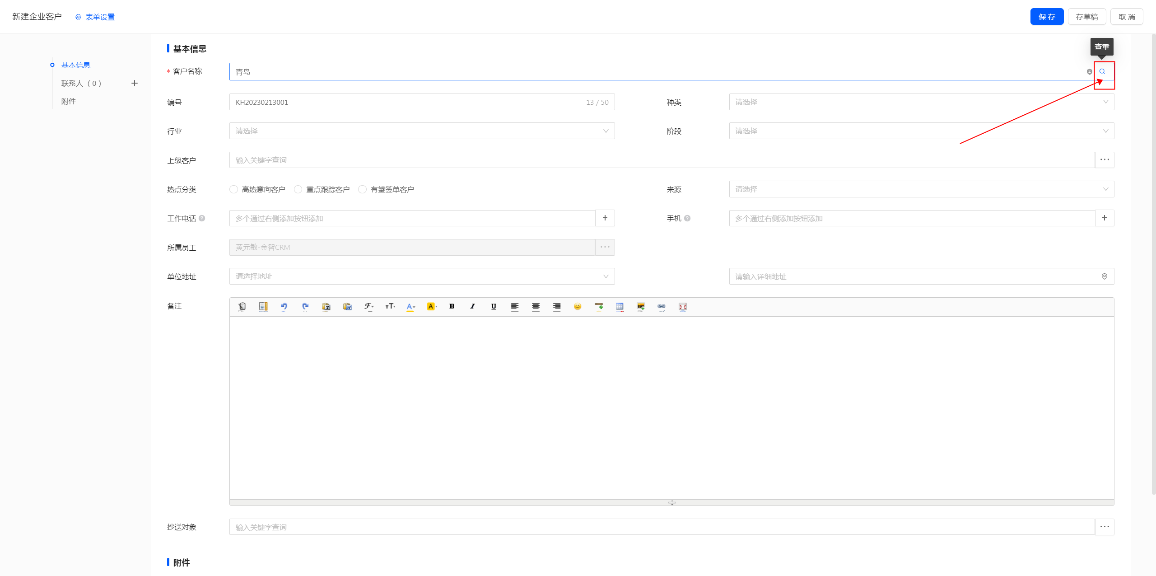Image resolution: width=1156 pixels, height=576 pixels.
Task: Click in the 工作电话 input field
Action: (412, 218)
